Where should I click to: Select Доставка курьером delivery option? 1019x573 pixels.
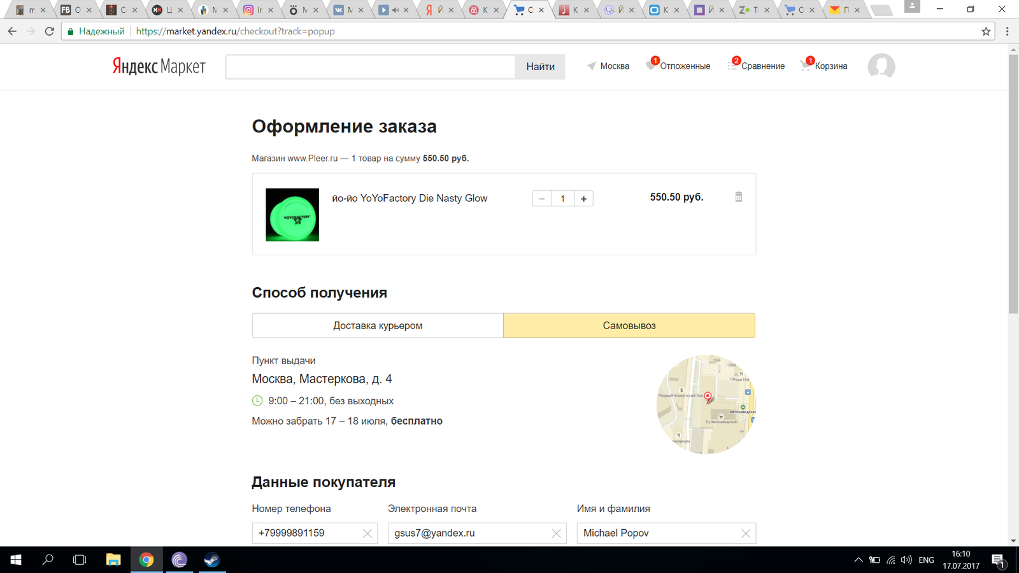pyautogui.click(x=378, y=325)
